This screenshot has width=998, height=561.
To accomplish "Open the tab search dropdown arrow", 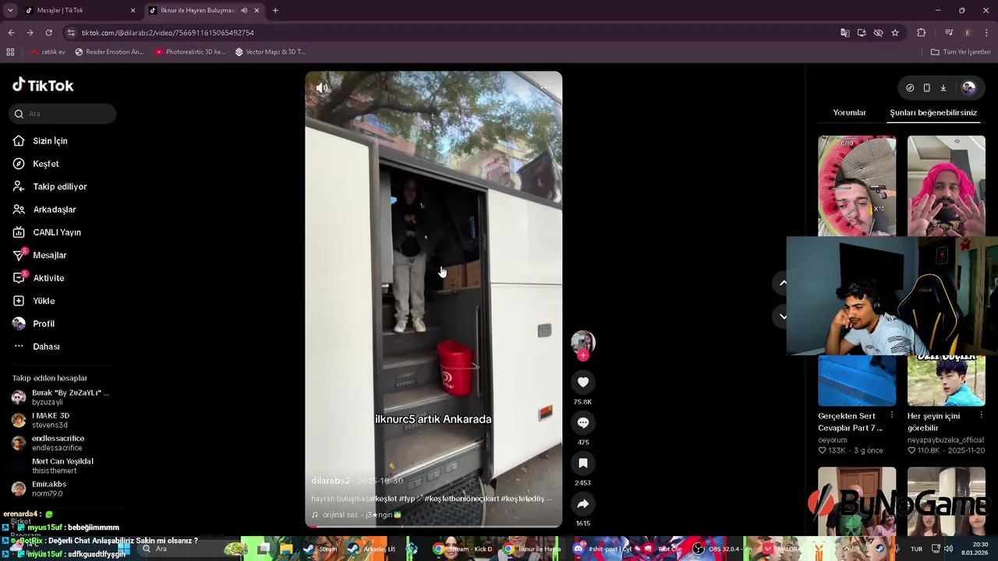I will [x=10, y=10].
